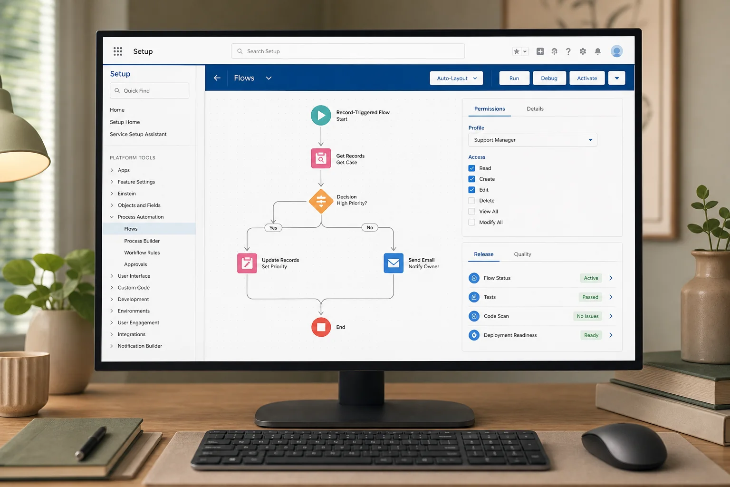The height and width of the screenshot is (487, 730).
Task: Click the Favorites star icon
Action: tap(517, 51)
